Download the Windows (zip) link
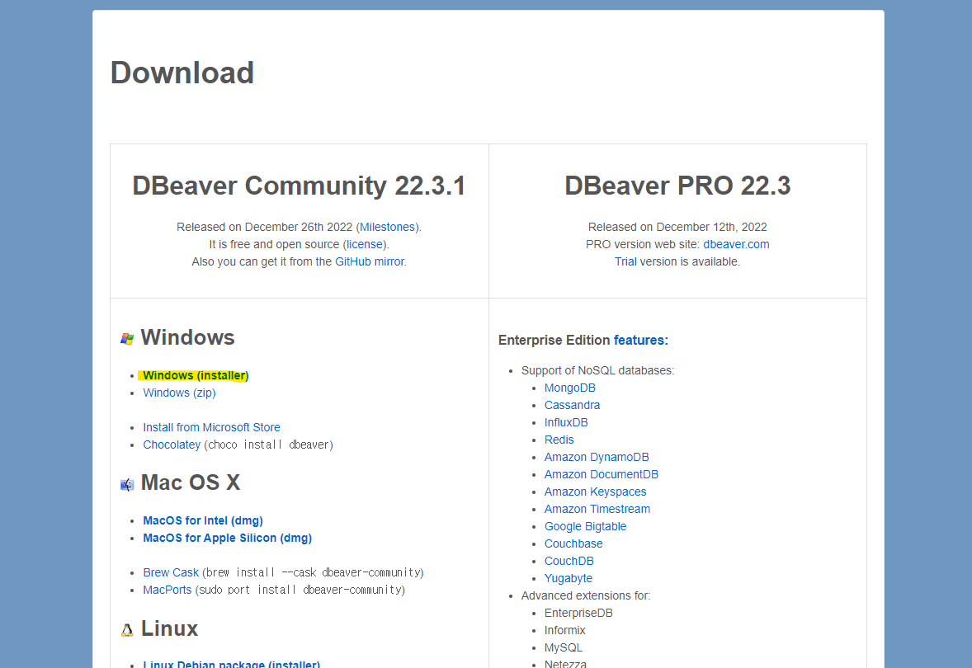The width and height of the screenshot is (972, 668). [x=179, y=393]
